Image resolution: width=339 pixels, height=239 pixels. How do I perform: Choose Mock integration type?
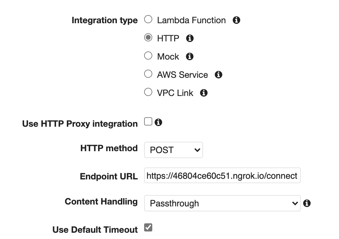[x=148, y=56]
